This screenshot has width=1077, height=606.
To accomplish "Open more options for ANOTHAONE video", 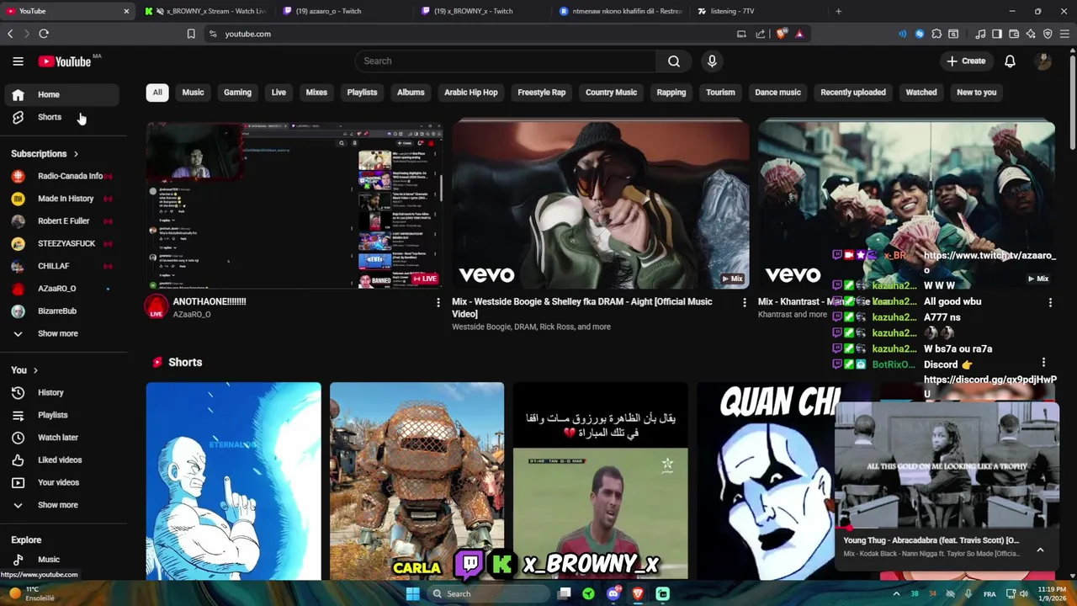I will click(x=438, y=302).
